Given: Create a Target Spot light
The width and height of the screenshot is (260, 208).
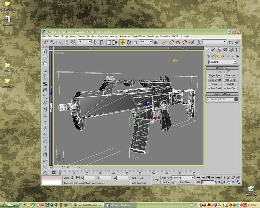Looking at the screenshot, I should 214,75.
